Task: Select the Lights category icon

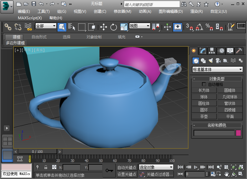Action: pyautogui.click(x=211, y=60)
